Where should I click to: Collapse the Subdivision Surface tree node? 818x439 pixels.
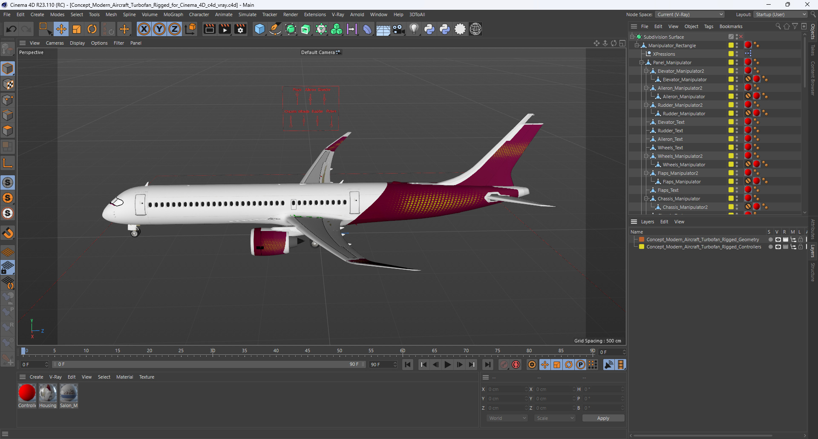click(x=633, y=37)
